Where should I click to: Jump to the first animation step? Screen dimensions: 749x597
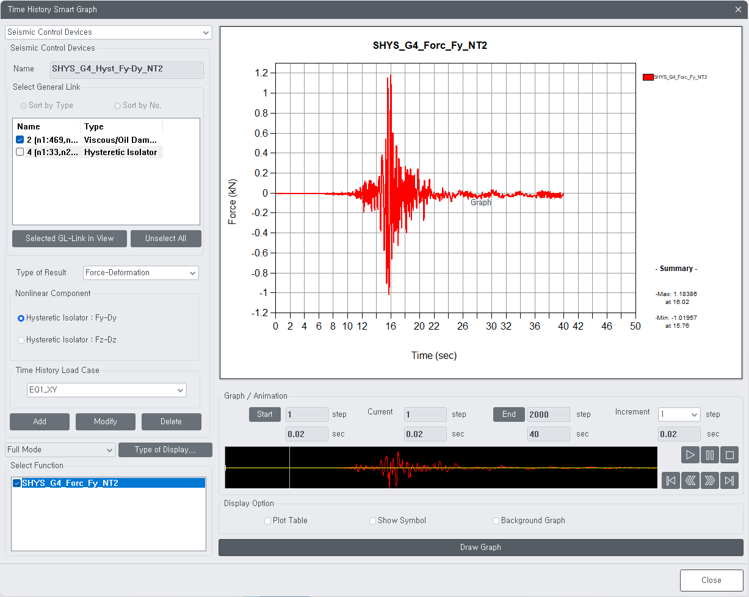(x=670, y=480)
